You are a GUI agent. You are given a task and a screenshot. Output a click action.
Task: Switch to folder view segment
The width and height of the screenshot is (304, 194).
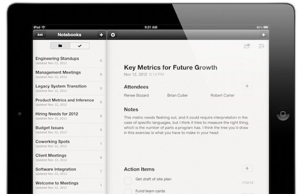point(60,46)
